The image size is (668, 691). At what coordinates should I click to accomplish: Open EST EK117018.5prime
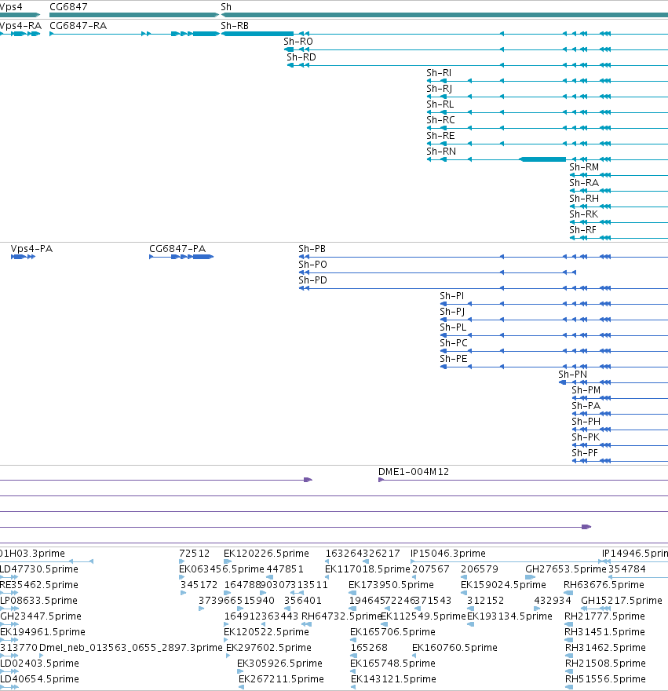[x=367, y=569]
